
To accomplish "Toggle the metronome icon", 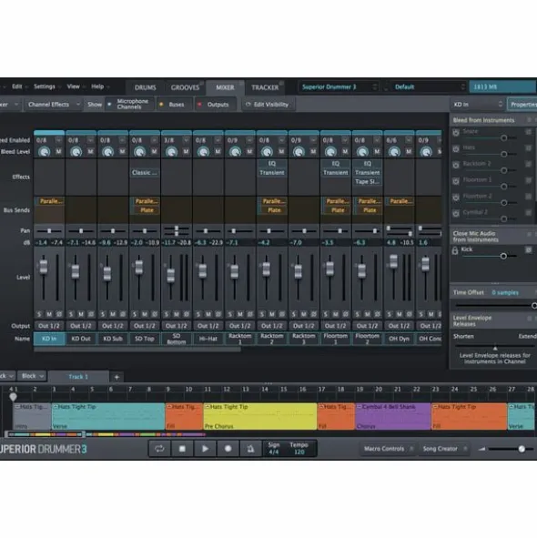I will tap(251, 449).
